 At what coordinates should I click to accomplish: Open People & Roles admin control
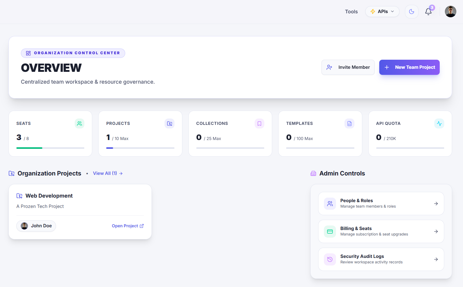coord(381,203)
